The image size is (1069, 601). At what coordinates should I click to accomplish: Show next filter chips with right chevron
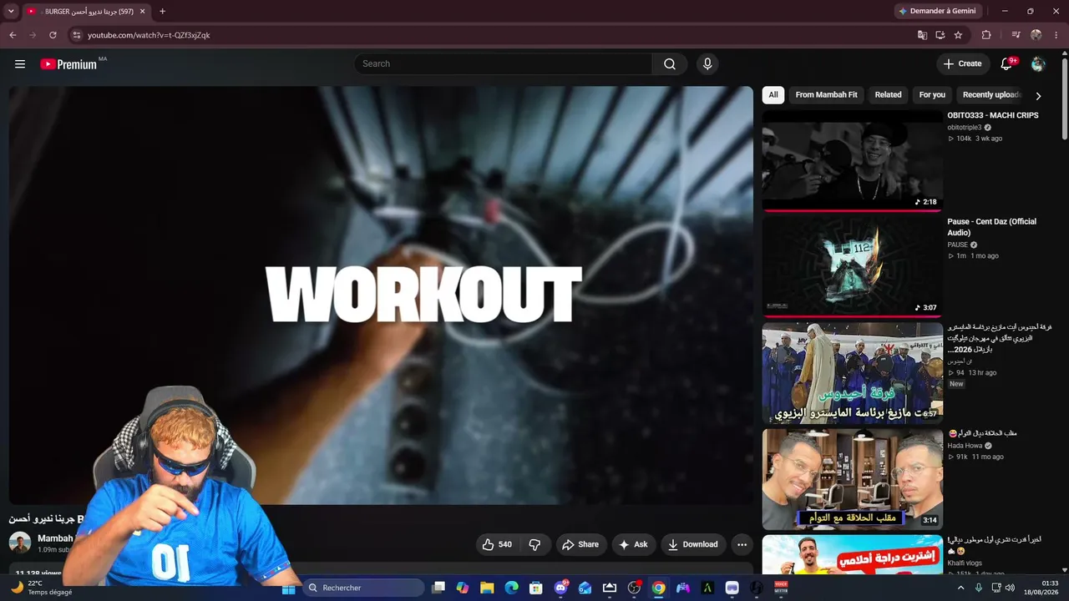tap(1038, 96)
